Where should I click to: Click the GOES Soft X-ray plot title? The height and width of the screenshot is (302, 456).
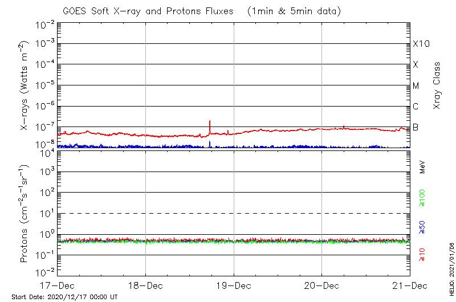(x=148, y=11)
